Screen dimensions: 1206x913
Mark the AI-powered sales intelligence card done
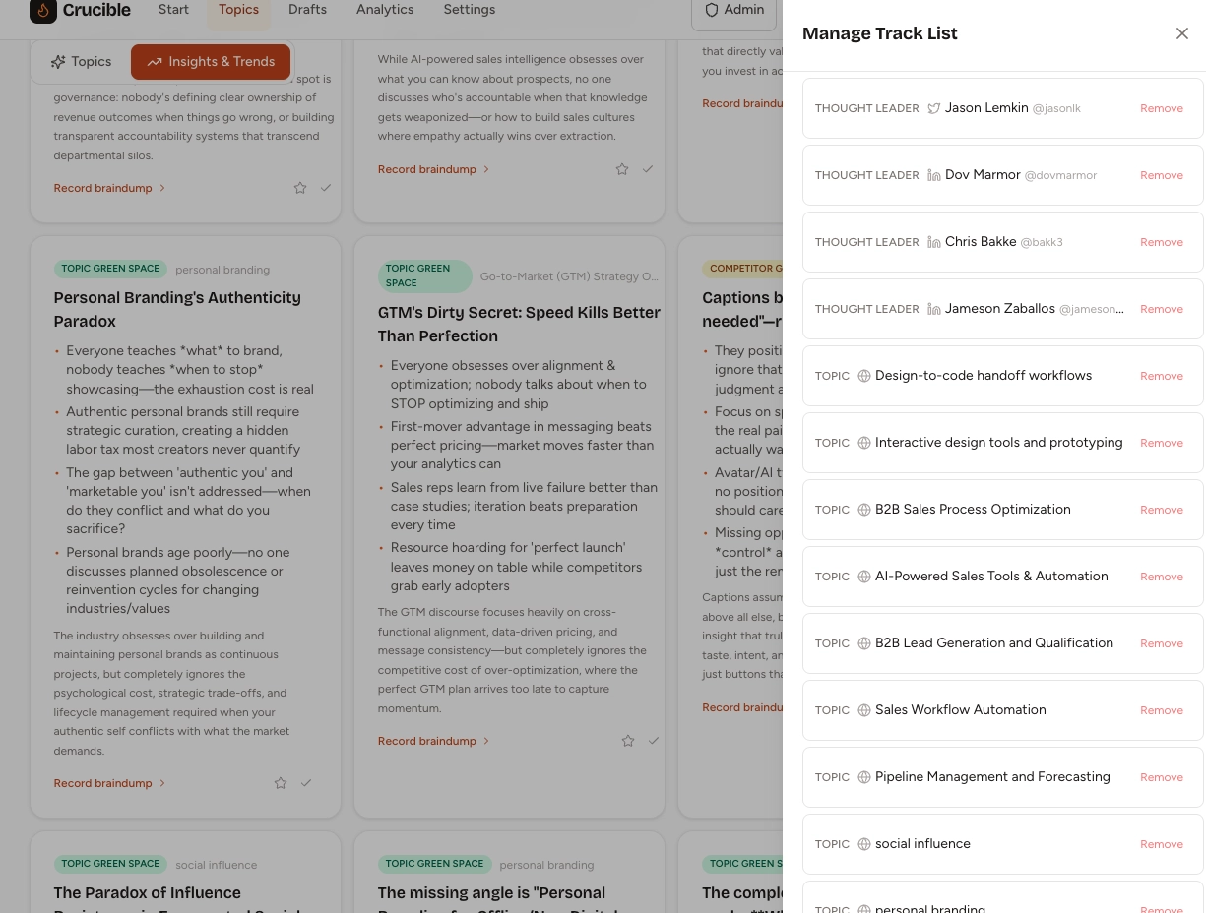pyautogui.click(x=648, y=169)
